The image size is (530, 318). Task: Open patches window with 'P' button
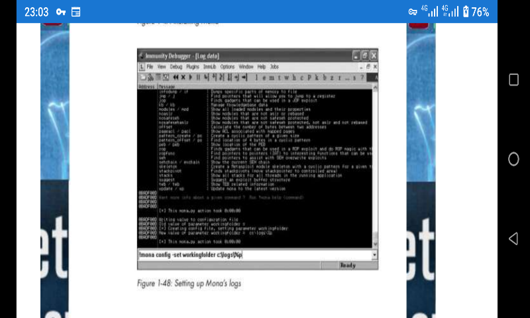(309, 78)
